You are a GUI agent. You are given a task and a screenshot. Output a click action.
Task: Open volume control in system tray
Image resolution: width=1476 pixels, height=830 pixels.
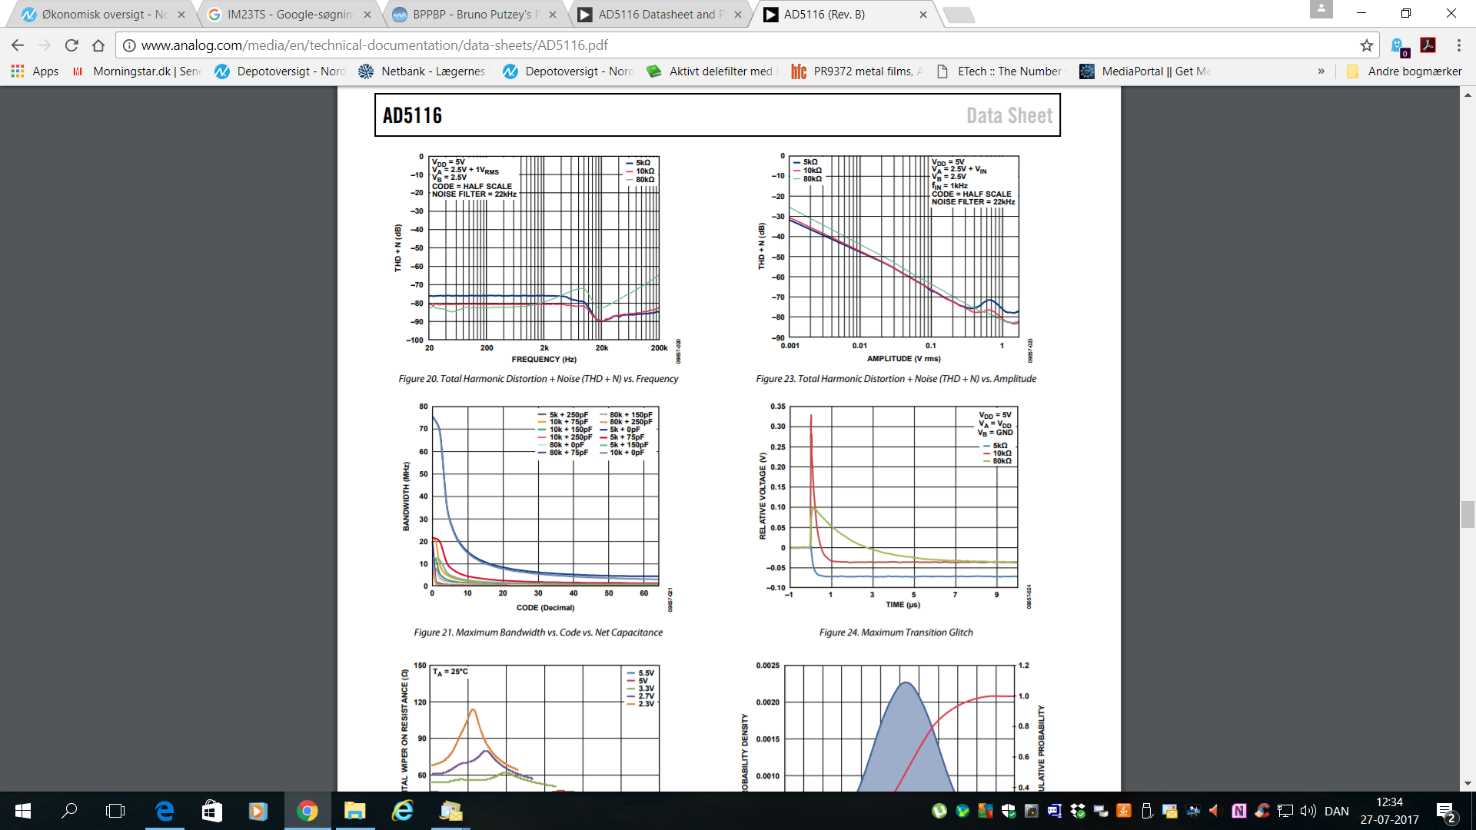1308,811
